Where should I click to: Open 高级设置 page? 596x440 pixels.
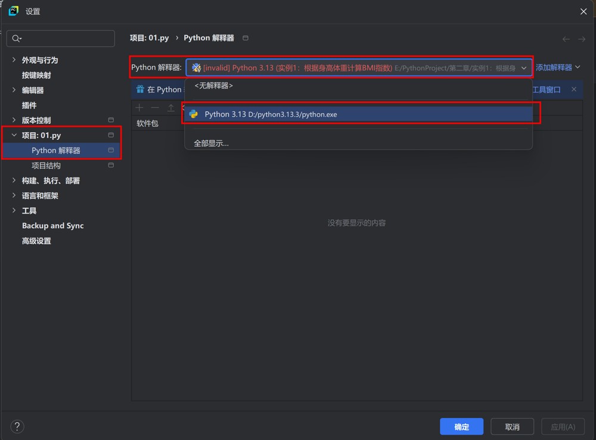[x=36, y=241]
